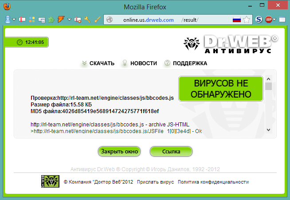The height and width of the screenshot is (200, 290).
Task: Click the 12:41:05 clock tab
Action: [x=27, y=42]
